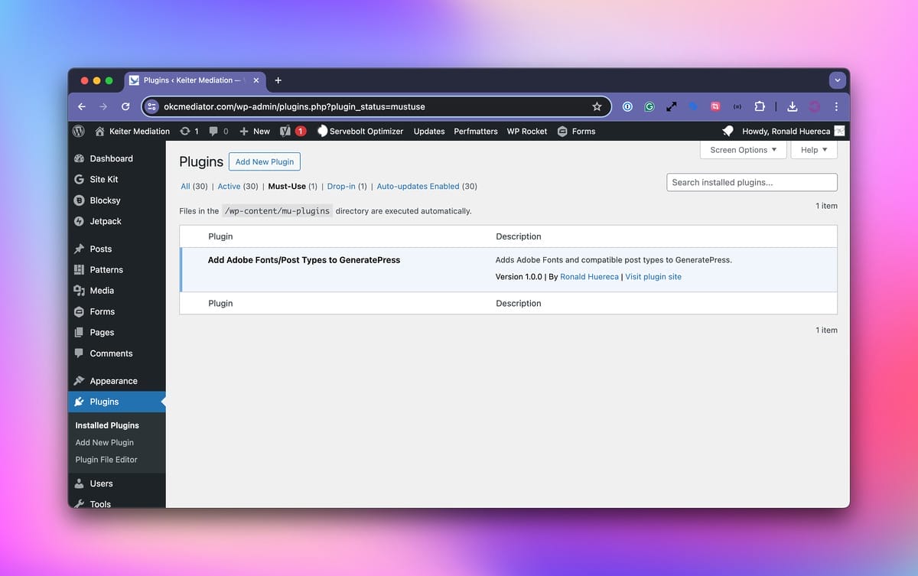Screen dimensions: 918x576
Task: Expand the Screen Options dropdown
Action: point(743,150)
